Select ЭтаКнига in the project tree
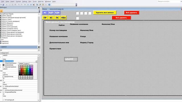The image size is (182, 102). click(5, 38)
